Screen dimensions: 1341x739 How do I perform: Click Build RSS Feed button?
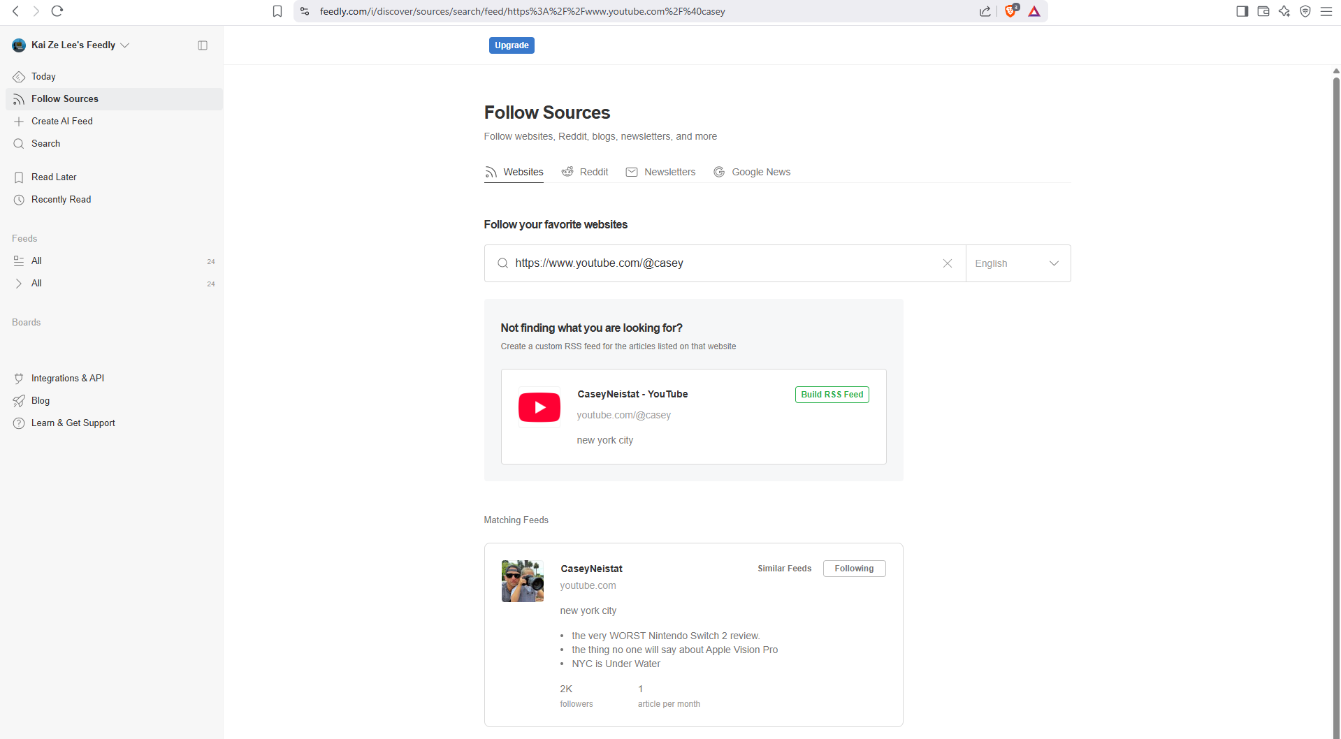tap(832, 395)
